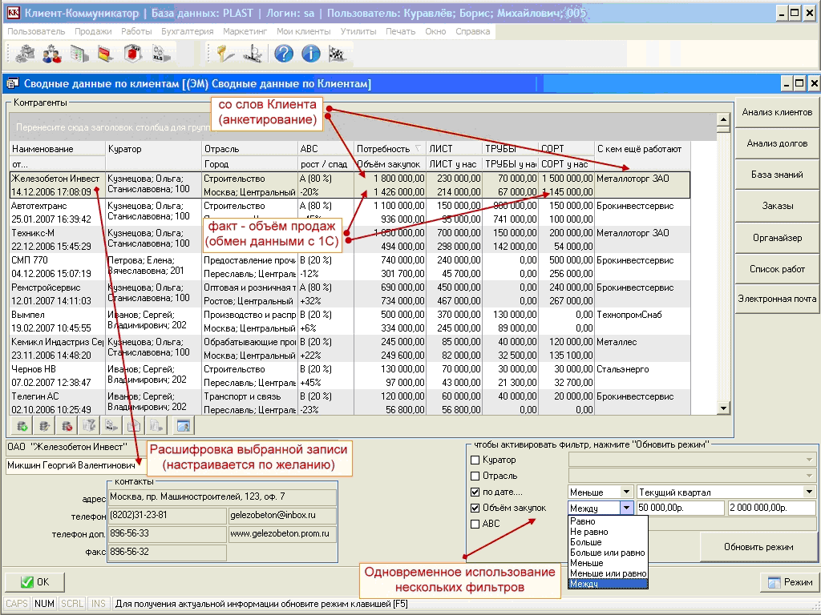This screenshot has width=821, height=615.
Task: Check the Отрасль filter checkbox
Action: click(x=475, y=476)
